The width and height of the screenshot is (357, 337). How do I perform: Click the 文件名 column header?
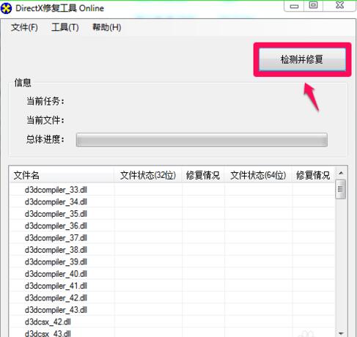click(62, 175)
